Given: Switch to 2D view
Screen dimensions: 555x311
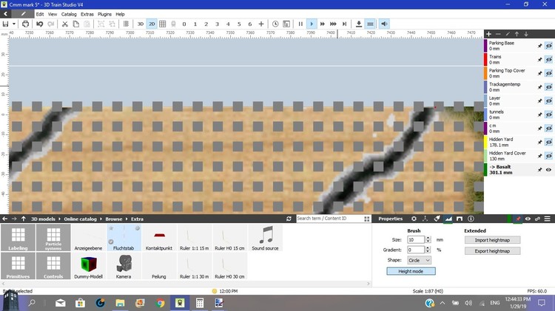Looking at the screenshot, I should [152, 24].
